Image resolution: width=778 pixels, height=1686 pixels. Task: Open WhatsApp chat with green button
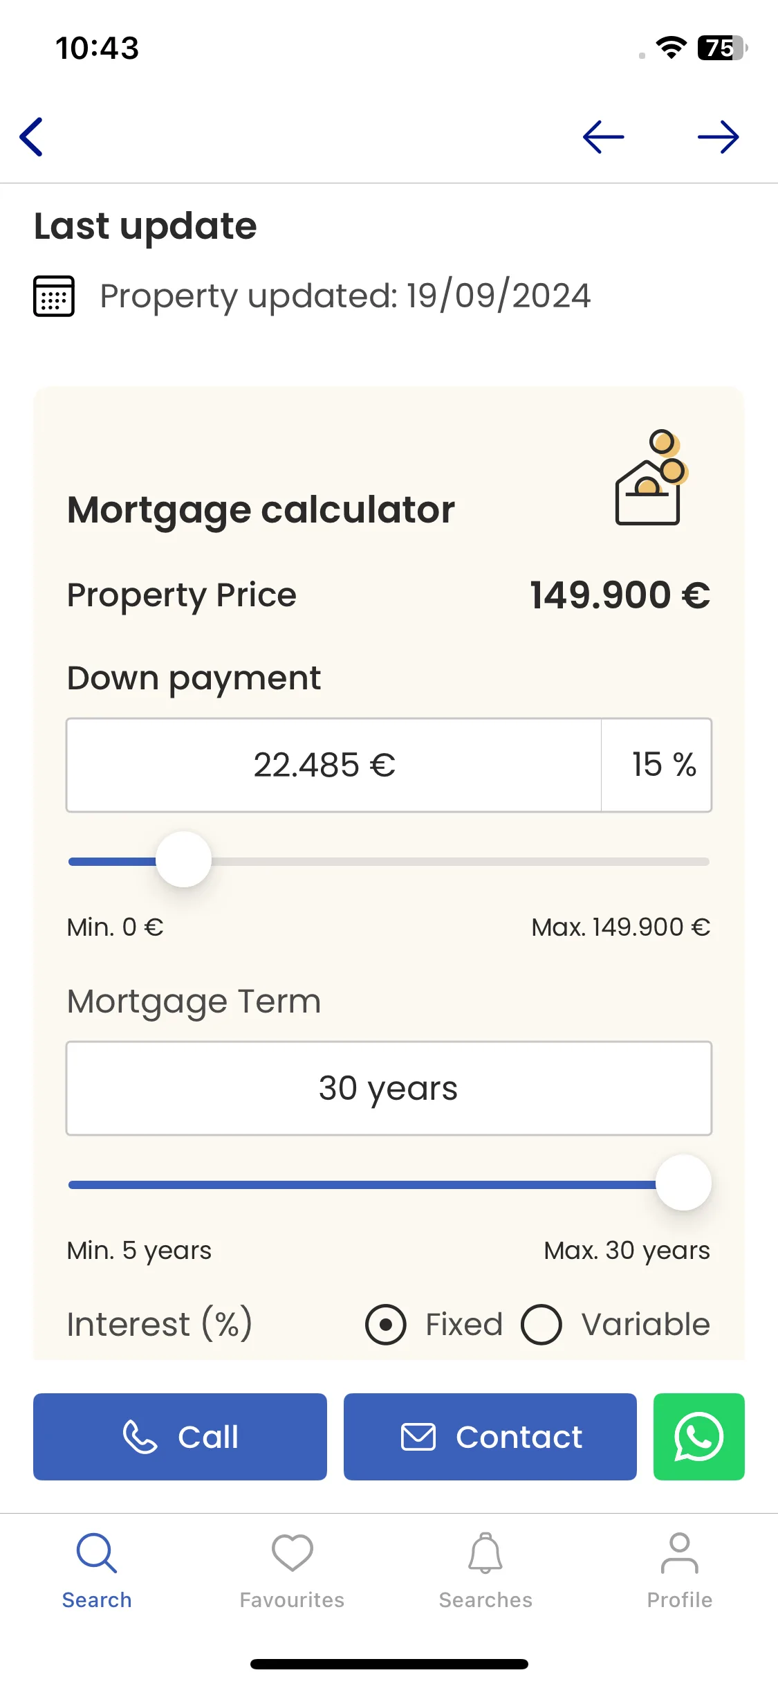pos(698,1437)
